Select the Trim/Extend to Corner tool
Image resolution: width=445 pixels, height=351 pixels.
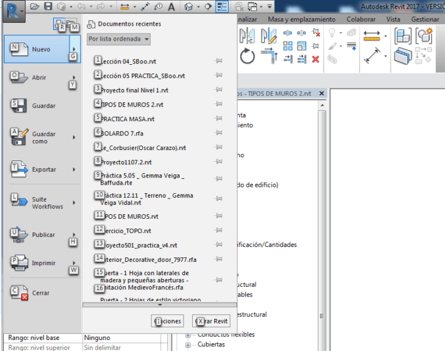[269, 56]
